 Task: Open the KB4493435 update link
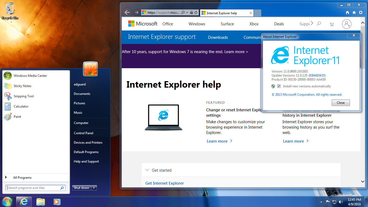click(317, 75)
